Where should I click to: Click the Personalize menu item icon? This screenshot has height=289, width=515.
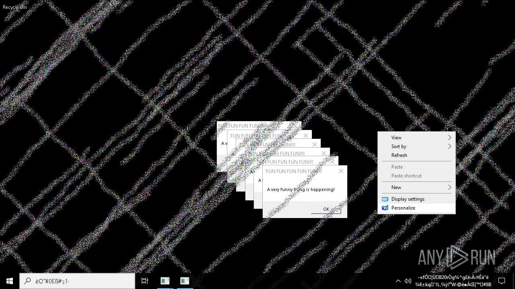(x=385, y=208)
